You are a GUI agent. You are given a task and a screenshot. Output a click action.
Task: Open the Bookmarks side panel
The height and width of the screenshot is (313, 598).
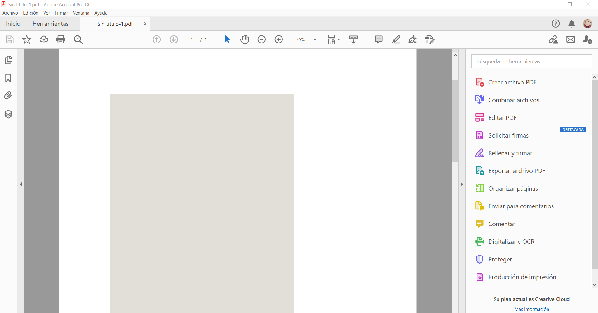(8, 78)
